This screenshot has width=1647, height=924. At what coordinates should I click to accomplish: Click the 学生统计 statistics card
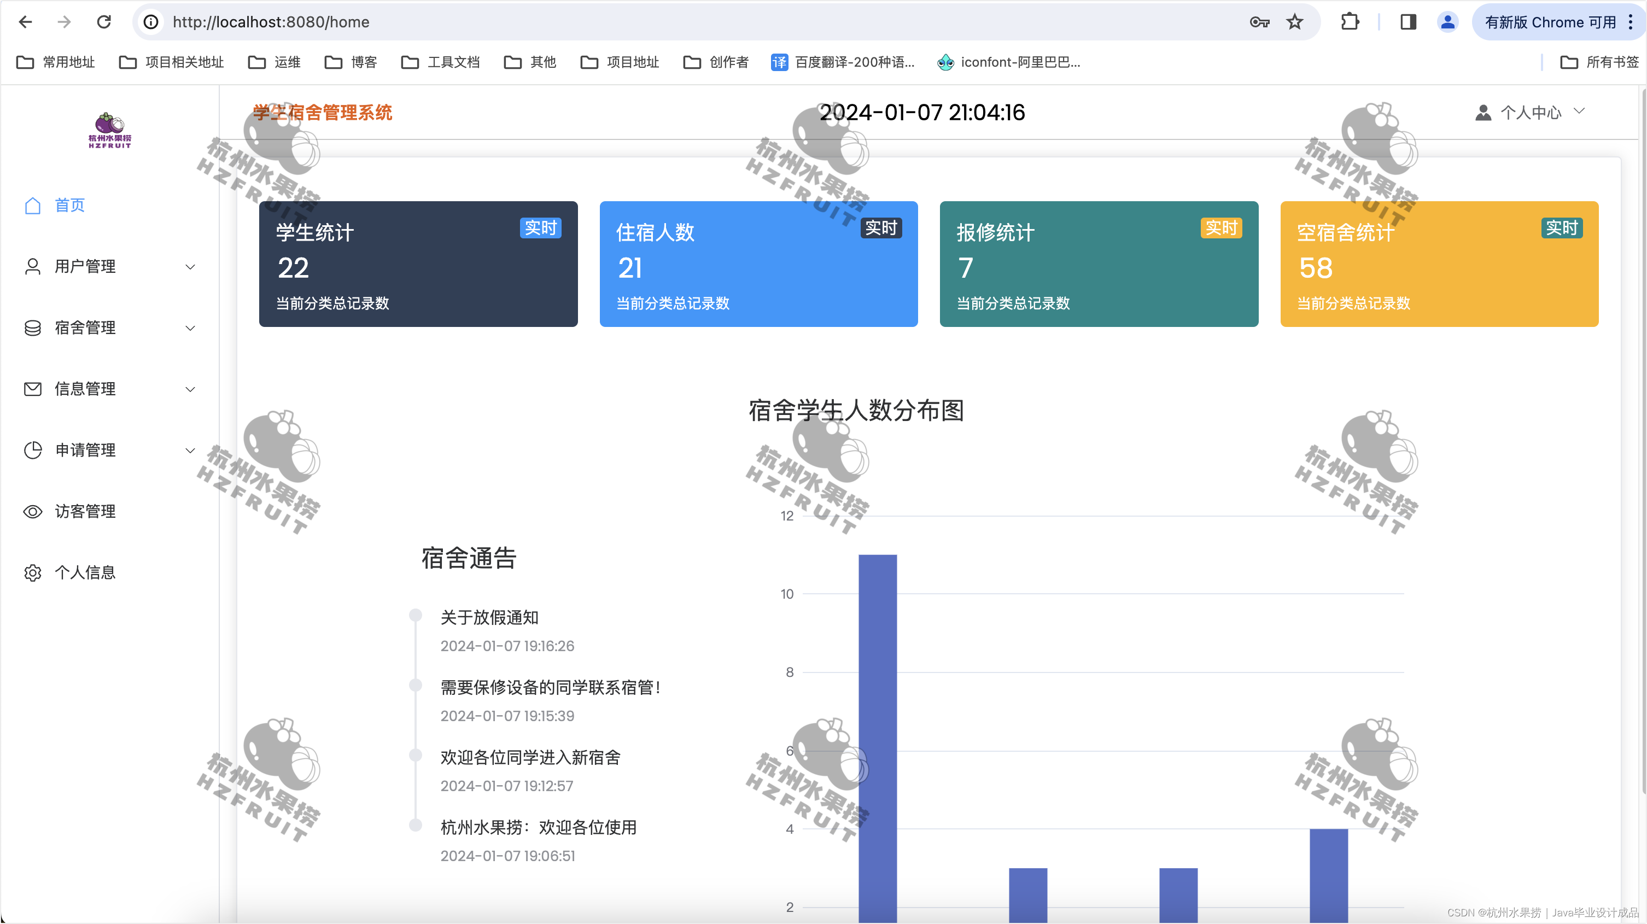pyautogui.click(x=418, y=264)
